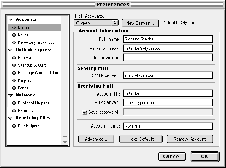This screenshot has height=168, width=226.
Task: Click the bullet icon beside Proxies
Action: coord(14,111)
